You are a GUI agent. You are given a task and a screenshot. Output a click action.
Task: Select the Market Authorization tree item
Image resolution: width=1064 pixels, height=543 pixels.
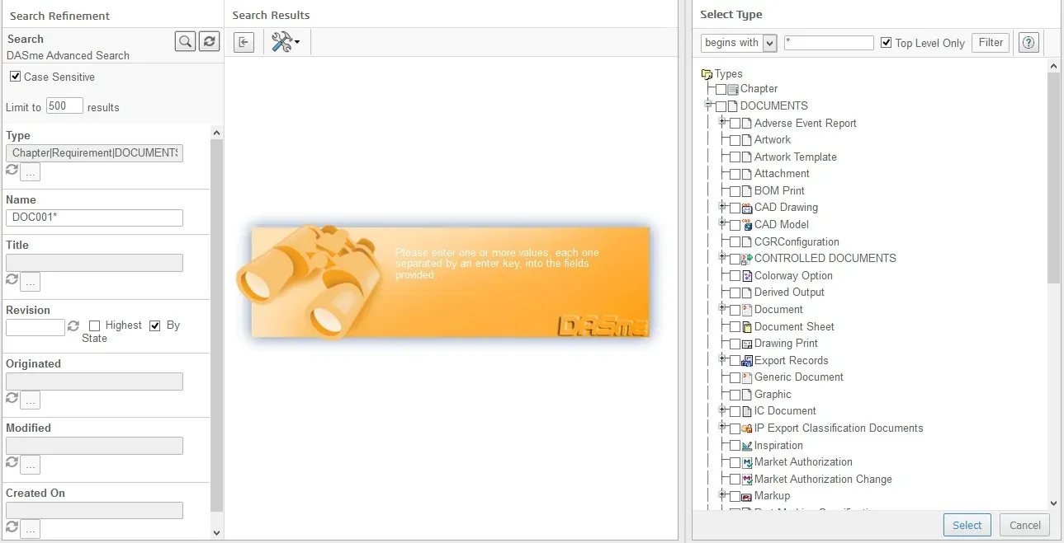point(802,462)
